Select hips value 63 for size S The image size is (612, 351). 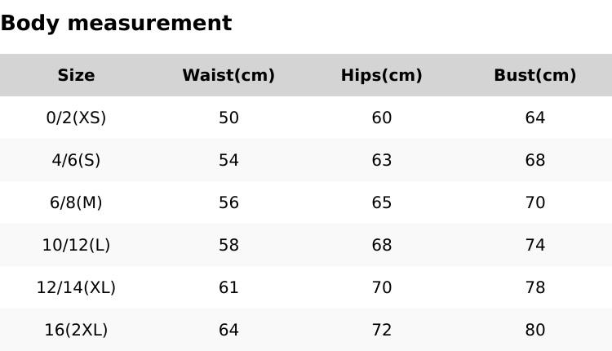click(x=381, y=161)
